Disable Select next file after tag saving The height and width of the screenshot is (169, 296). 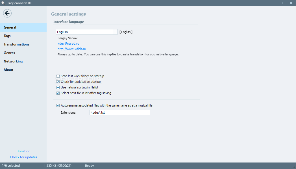[58, 93]
